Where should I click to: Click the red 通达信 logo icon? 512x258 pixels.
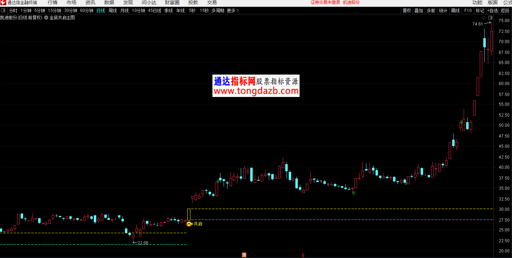[x=3, y=3]
